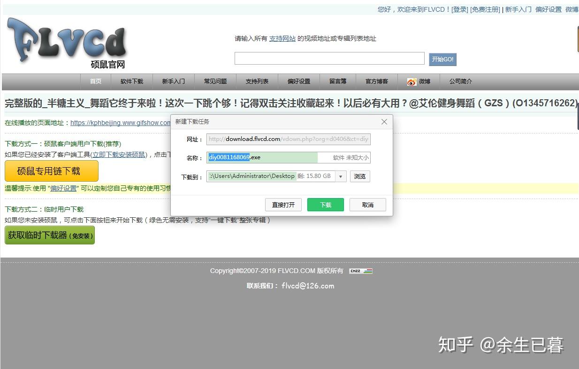
Task: Click the Weibo icon in navigation bar
Action: click(x=411, y=81)
